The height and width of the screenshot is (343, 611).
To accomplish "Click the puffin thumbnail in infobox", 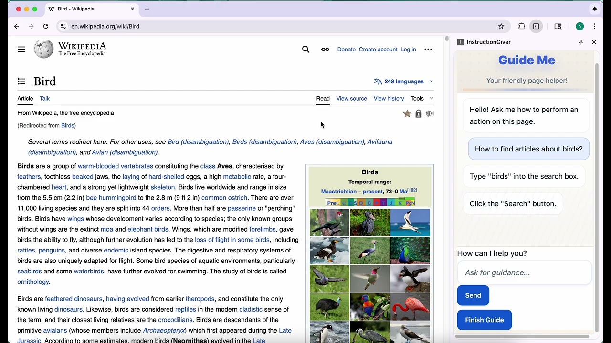I will (x=410, y=279).
